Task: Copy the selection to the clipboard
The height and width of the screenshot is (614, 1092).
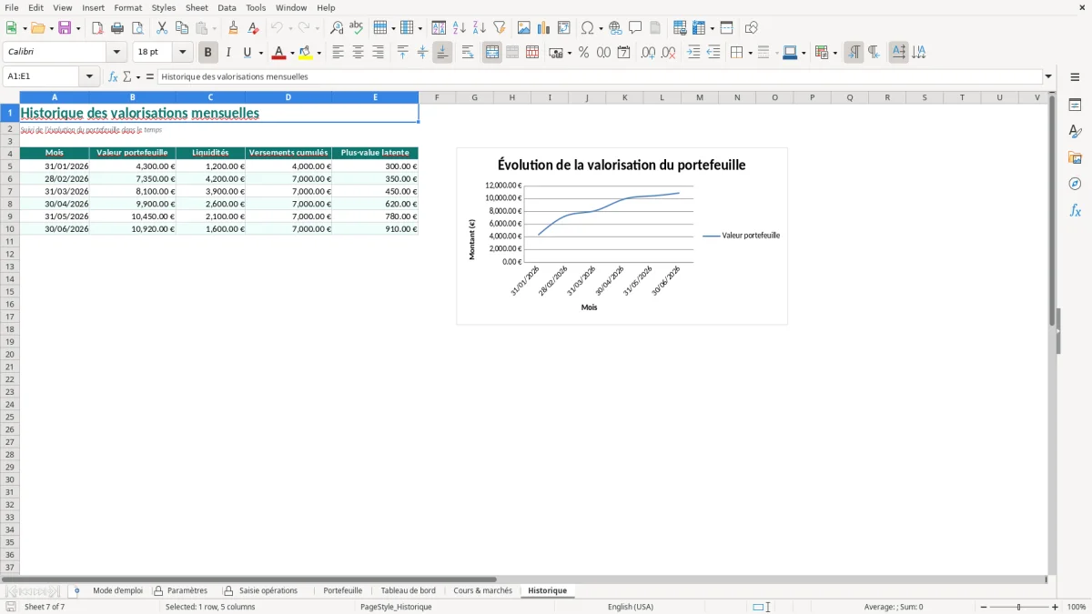Action: pyautogui.click(x=182, y=28)
